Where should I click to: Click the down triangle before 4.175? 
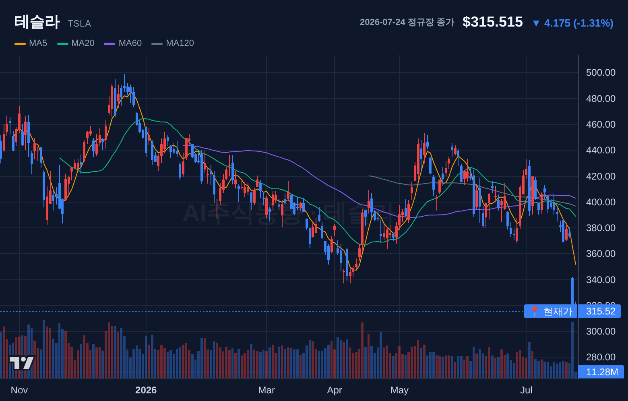(x=536, y=23)
